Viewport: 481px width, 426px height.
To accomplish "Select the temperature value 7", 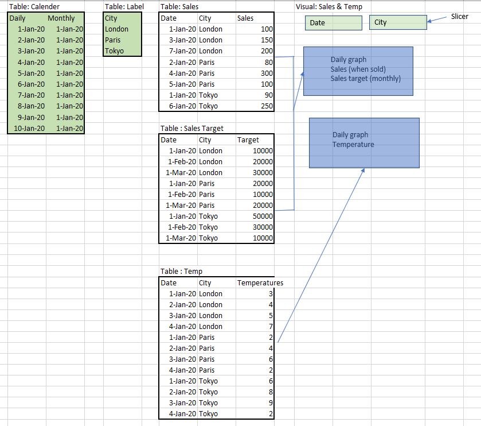I will point(271,327).
